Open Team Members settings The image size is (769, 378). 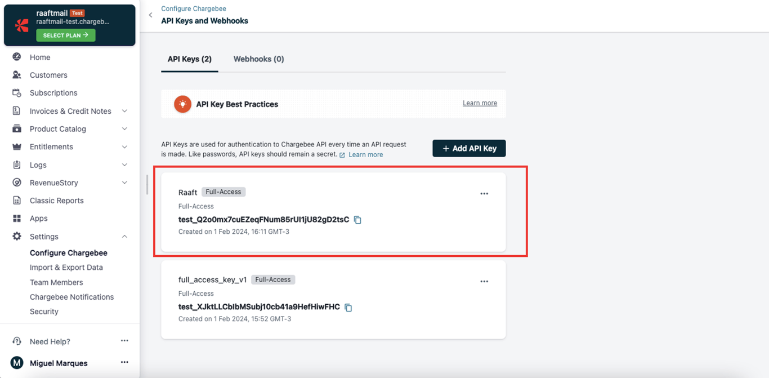pyautogui.click(x=56, y=282)
